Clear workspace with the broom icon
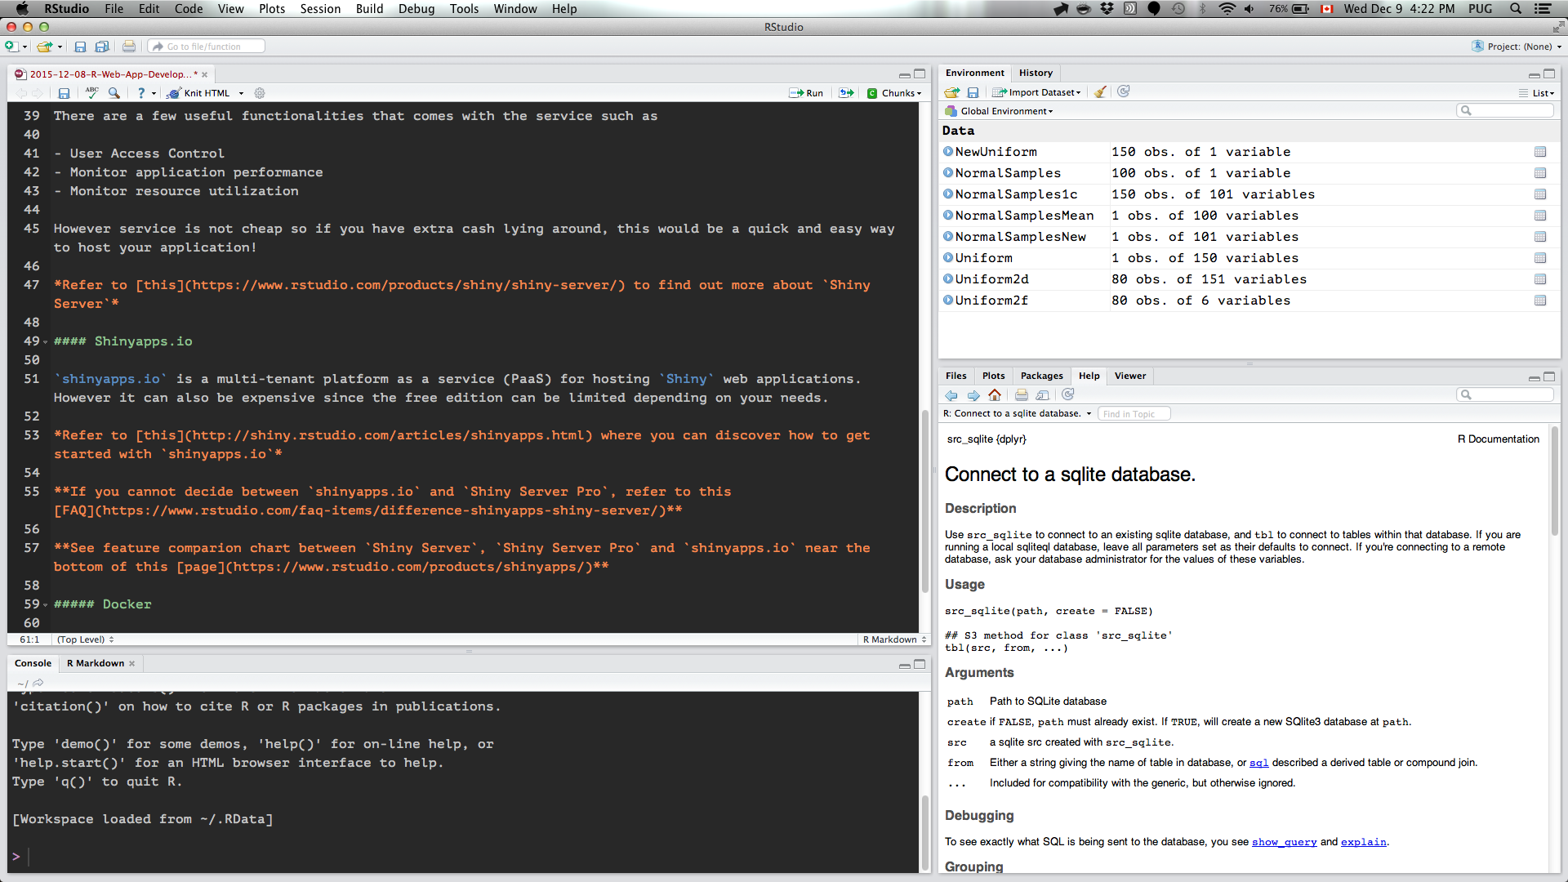 1100,92
